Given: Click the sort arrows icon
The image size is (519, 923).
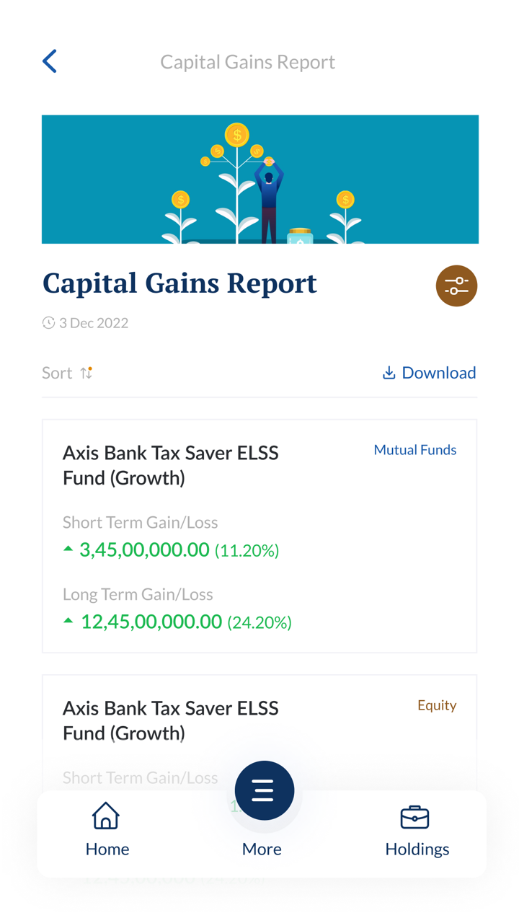Looking at the screenshot, I should tap(86, 373).
